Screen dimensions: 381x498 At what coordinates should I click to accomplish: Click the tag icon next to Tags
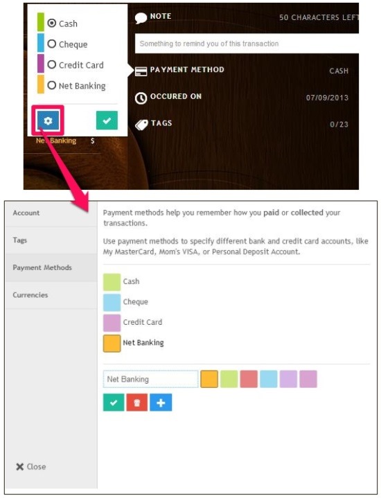coord(141,125)
